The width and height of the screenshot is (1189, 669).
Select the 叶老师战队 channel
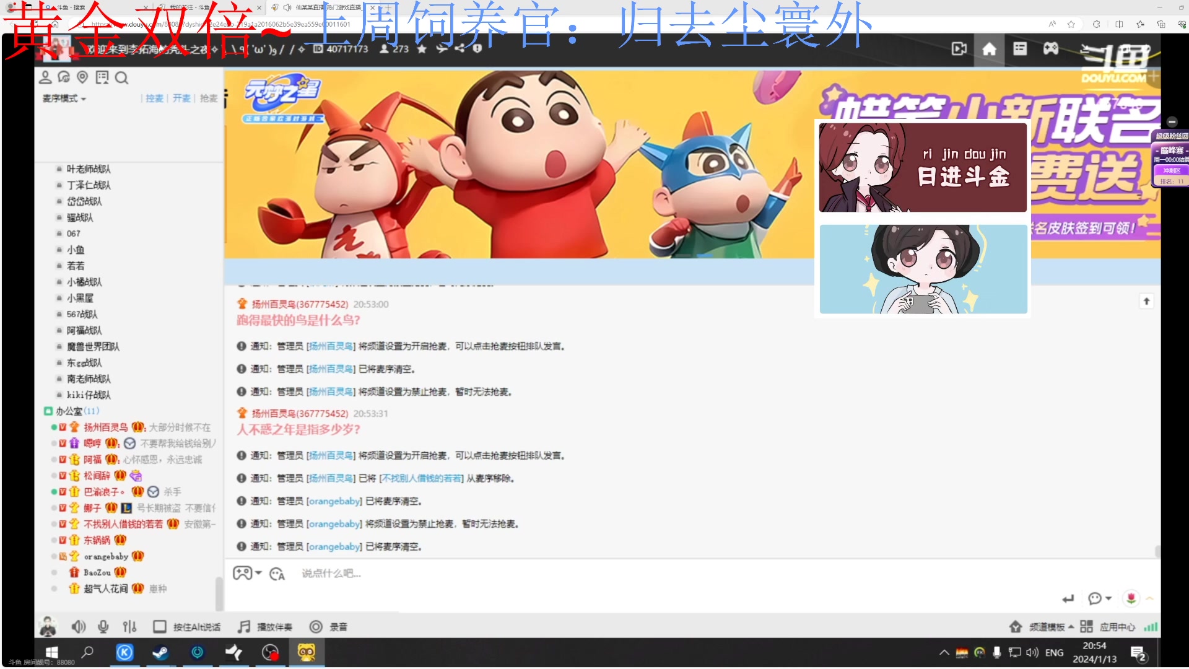tap(89, 169)
